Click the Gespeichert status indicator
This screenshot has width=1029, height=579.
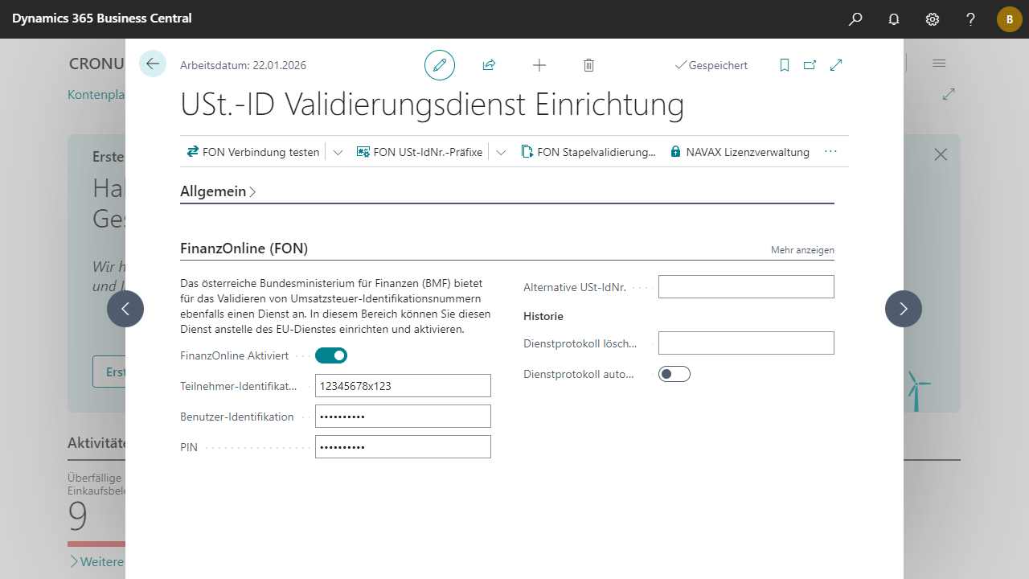pos(711,65)
